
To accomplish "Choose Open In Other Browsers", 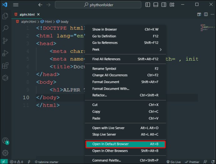I will tap(125, 151).
